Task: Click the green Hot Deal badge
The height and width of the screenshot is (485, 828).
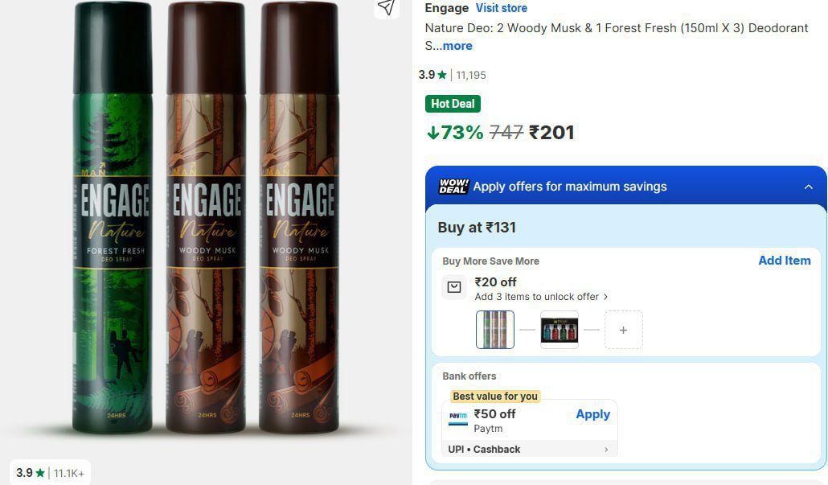Action: [453, 103]
